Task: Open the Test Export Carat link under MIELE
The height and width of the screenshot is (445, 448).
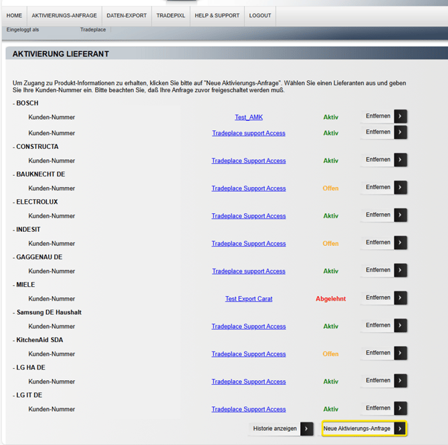Action: 249,299
